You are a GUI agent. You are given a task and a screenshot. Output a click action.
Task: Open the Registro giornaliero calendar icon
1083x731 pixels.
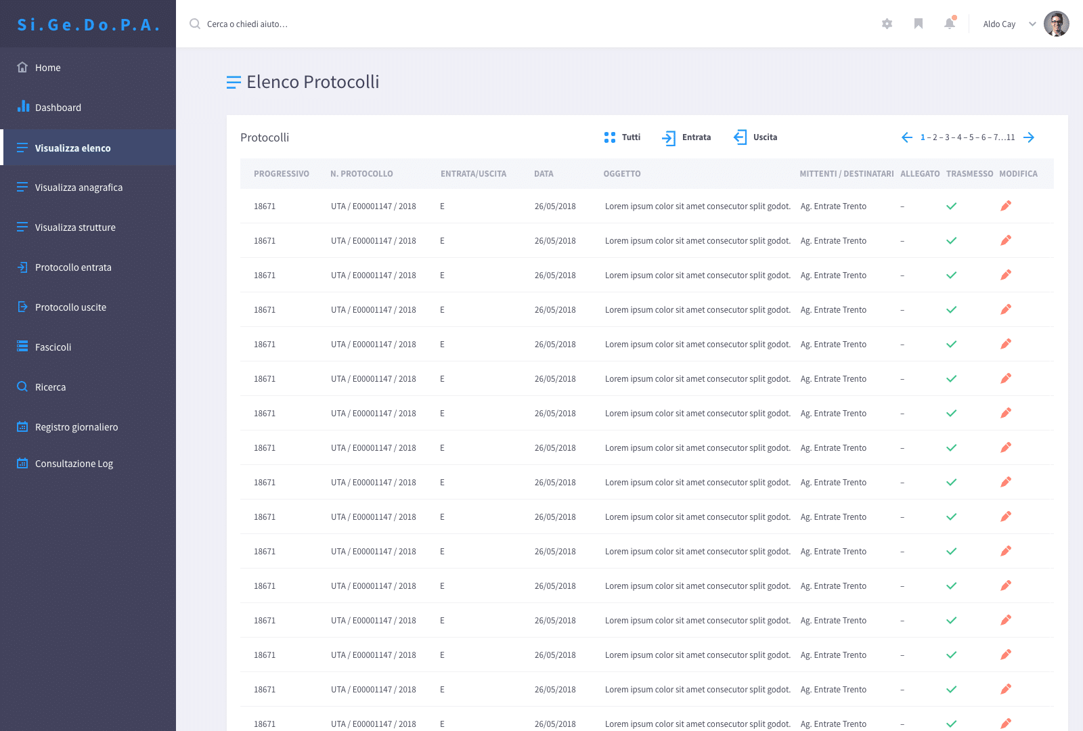click(22, 426)
